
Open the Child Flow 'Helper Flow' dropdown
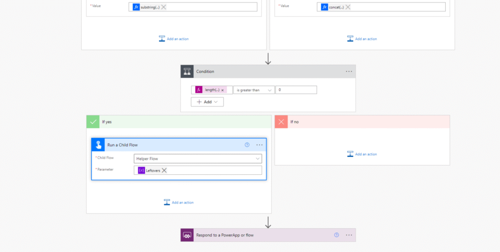(198, 159)
